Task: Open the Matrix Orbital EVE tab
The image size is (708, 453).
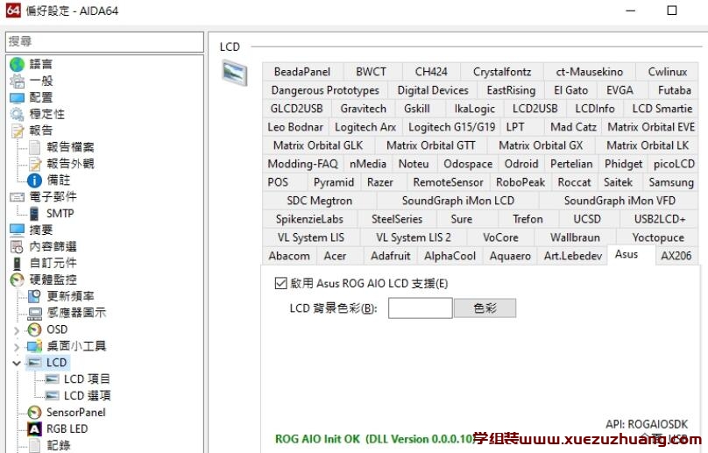Action: [650, 127]
